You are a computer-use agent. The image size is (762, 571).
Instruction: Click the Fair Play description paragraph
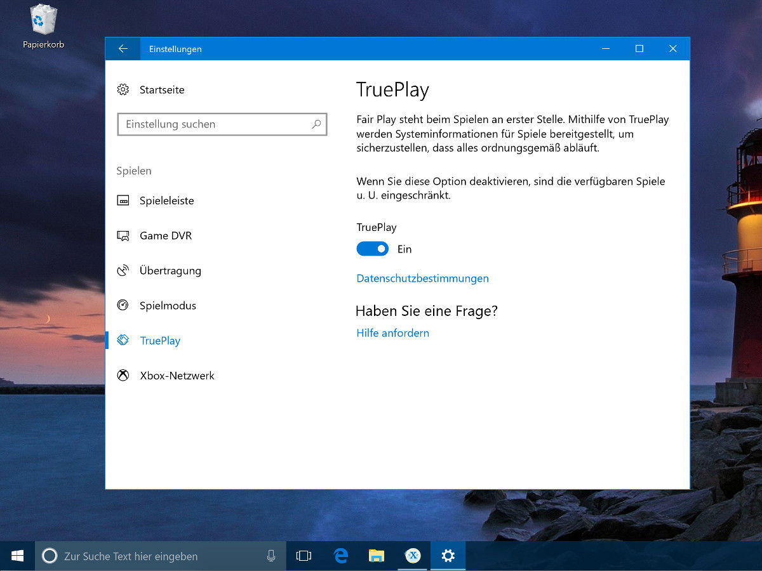(513, 134)
